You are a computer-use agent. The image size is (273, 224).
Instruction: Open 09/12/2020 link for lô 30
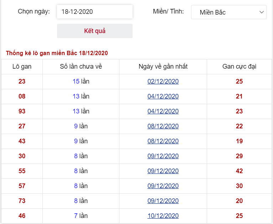tap(163, 156)
